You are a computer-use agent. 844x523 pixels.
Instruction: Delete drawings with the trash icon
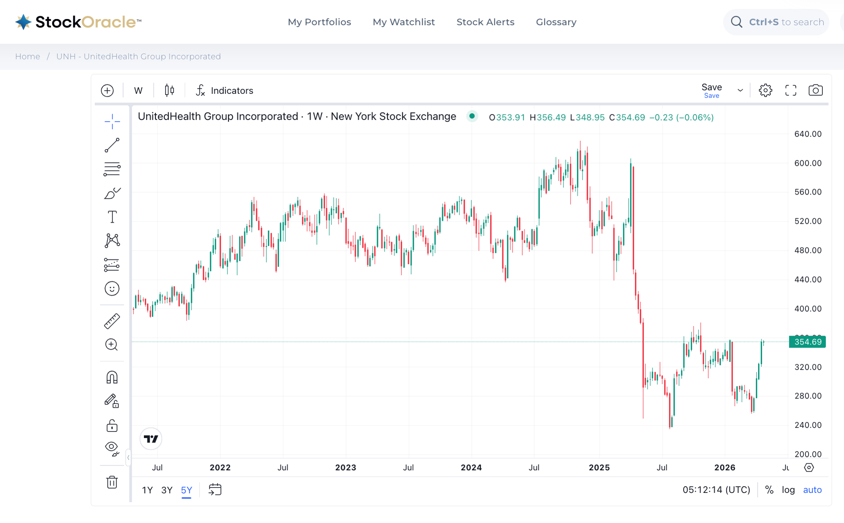click(112, 482)
